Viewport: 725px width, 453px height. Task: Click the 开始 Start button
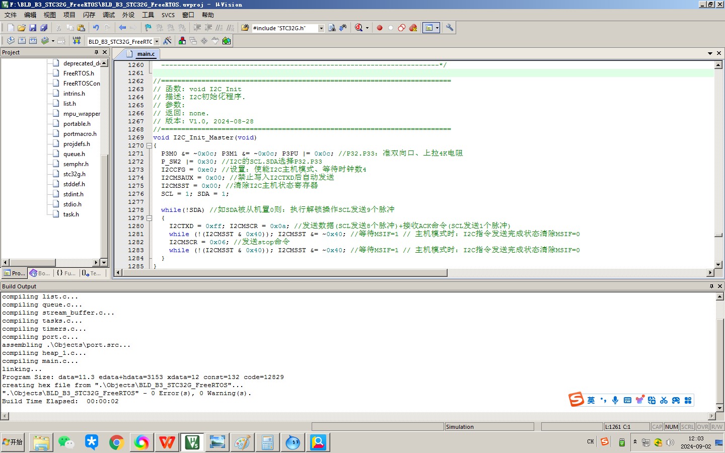pos(13,442)
